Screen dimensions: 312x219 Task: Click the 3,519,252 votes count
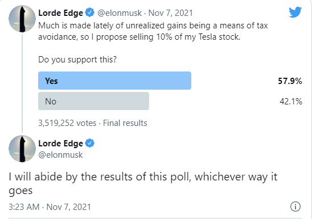tap(67, 123)
